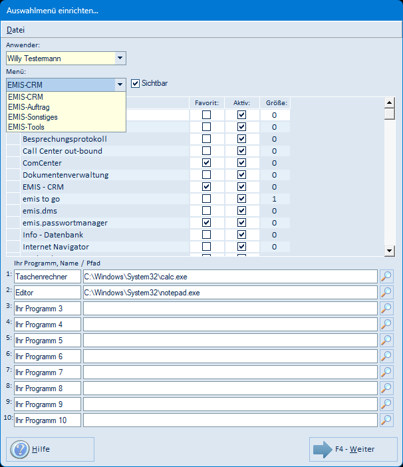Select the ComCenter row
The width and height of the screenshot is (403, 467).
coord(148,162)
